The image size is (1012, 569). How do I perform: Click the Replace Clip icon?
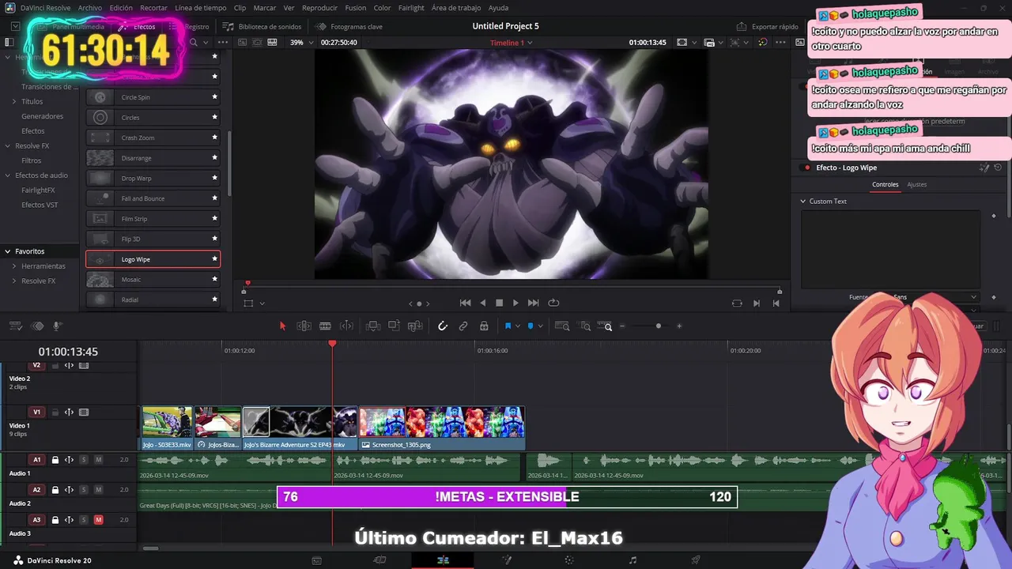click(x=415, y=326)
